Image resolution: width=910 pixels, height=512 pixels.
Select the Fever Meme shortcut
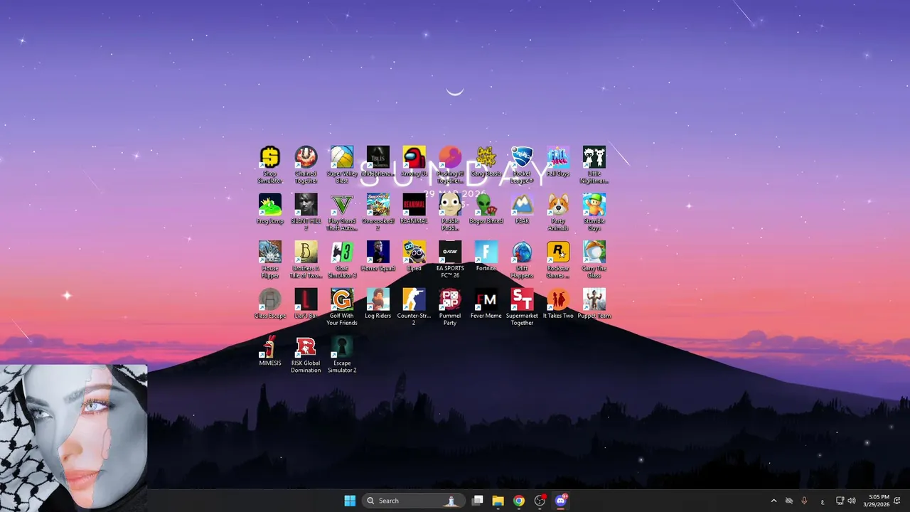[486, 304]
